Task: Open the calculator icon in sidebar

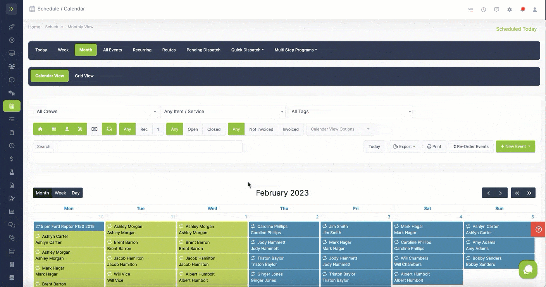Action: click(12, 265)
